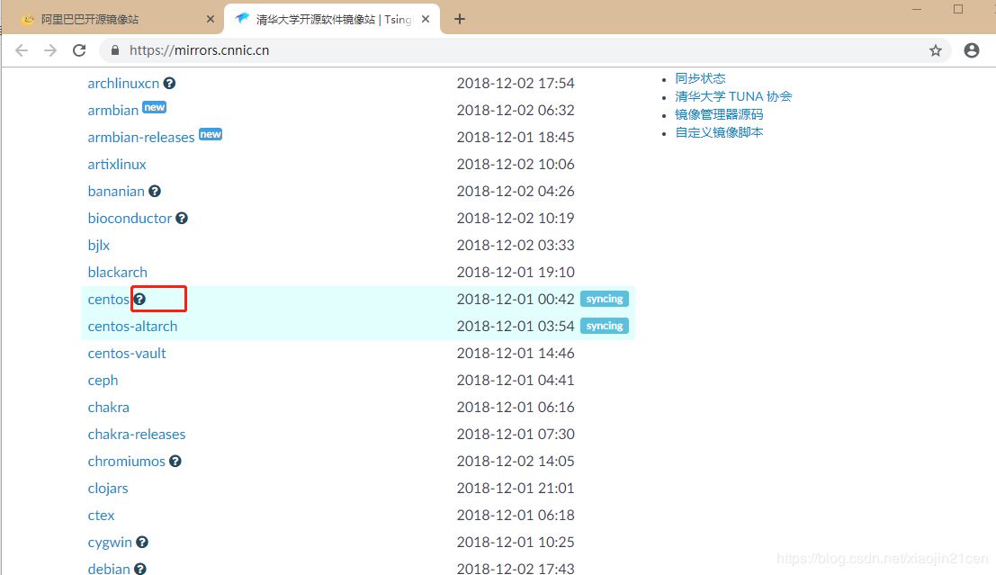The image size is (996, 575).
Task: Open the 自定义镜像脚本 link
Action: 719,133
